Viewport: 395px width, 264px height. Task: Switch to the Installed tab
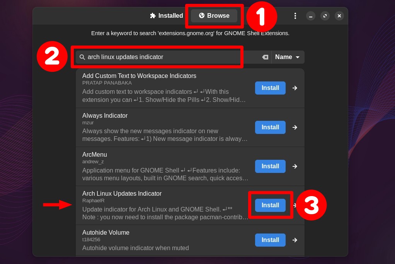tap(166, 15)
